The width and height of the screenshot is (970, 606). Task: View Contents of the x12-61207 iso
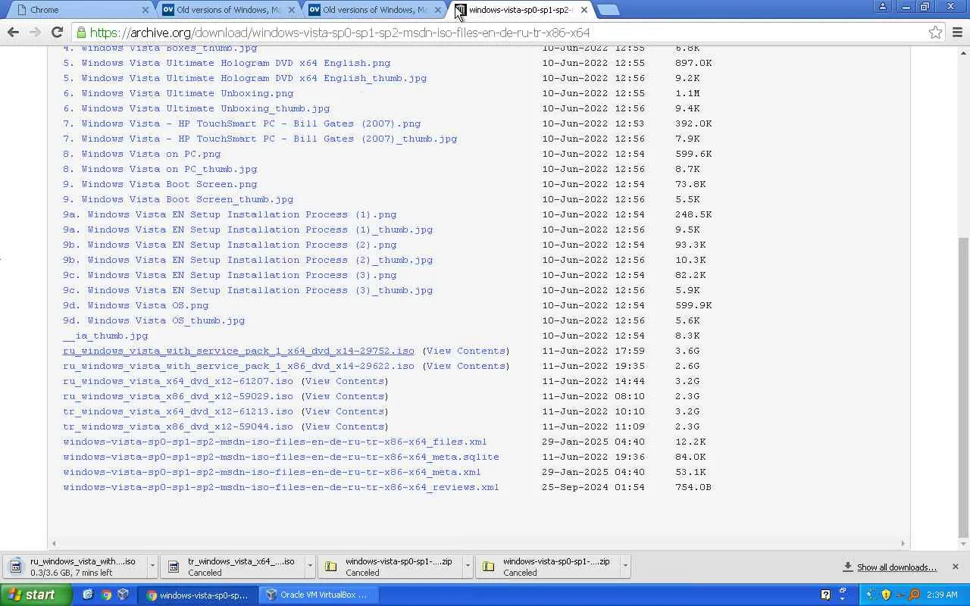(345, 381)
